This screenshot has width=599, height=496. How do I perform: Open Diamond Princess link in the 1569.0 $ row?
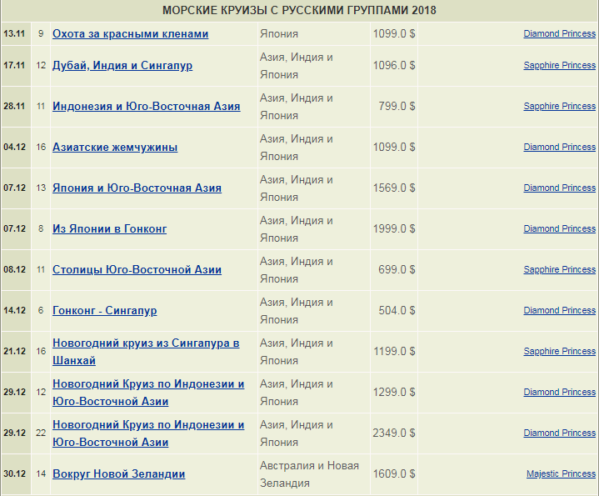pyautogui.click(x=559, y=188)
